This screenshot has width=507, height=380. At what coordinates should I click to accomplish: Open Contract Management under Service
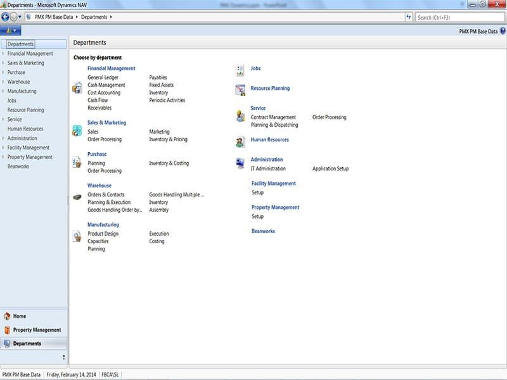pos(273,117)
